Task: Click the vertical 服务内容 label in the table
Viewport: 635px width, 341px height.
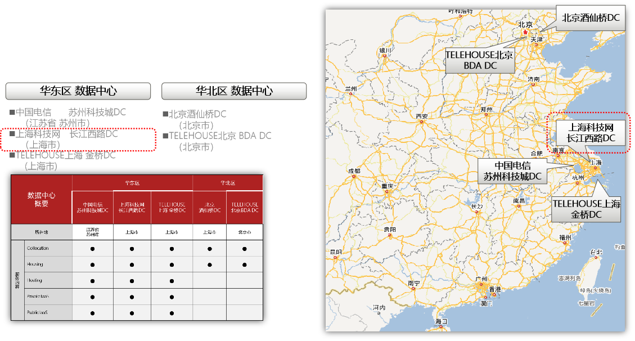Action: coord(17,280)
